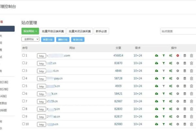Focus the 站点搜索 search field

[178, 31]
